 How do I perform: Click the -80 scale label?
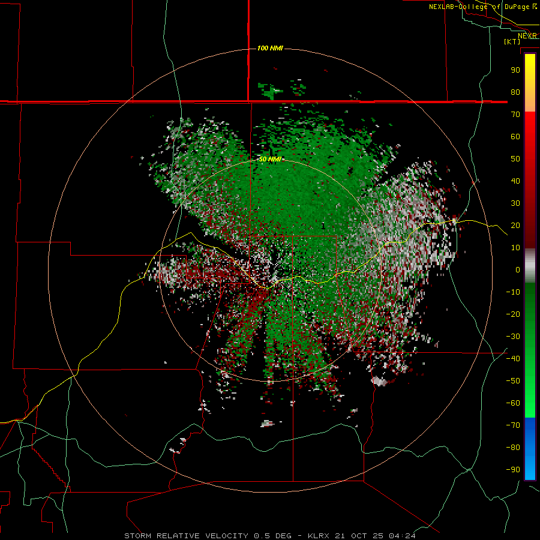[x=513, y=448]
